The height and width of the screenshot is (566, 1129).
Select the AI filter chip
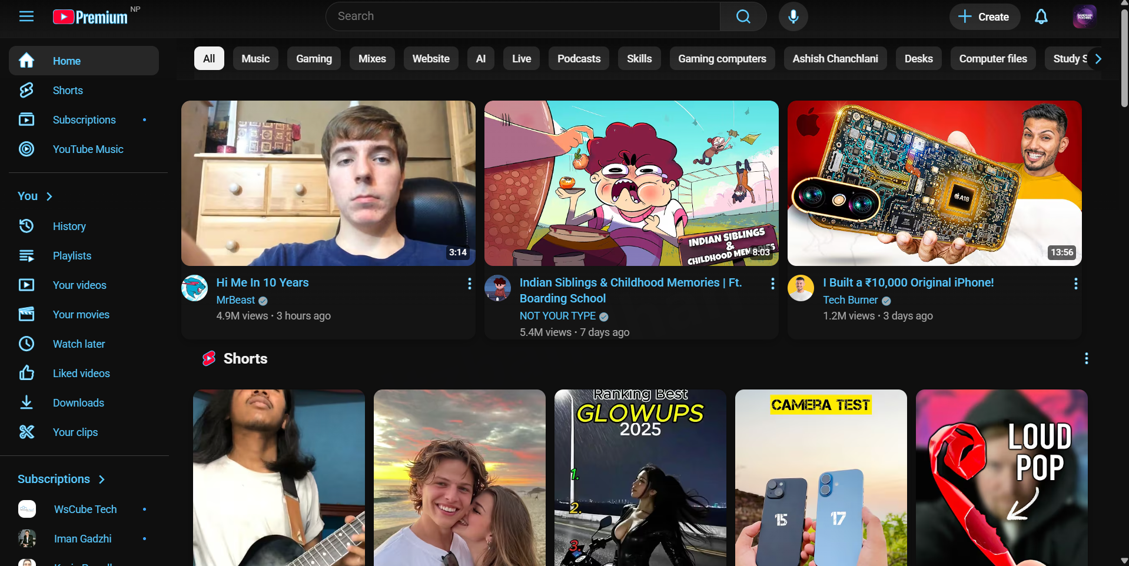pyautogui.click(x=481, y=58)
